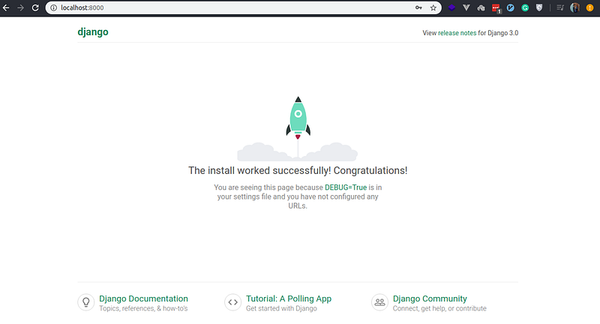The image size is (600, 324).
Task: Visit the Django Community link
Action: click(430, 298)
